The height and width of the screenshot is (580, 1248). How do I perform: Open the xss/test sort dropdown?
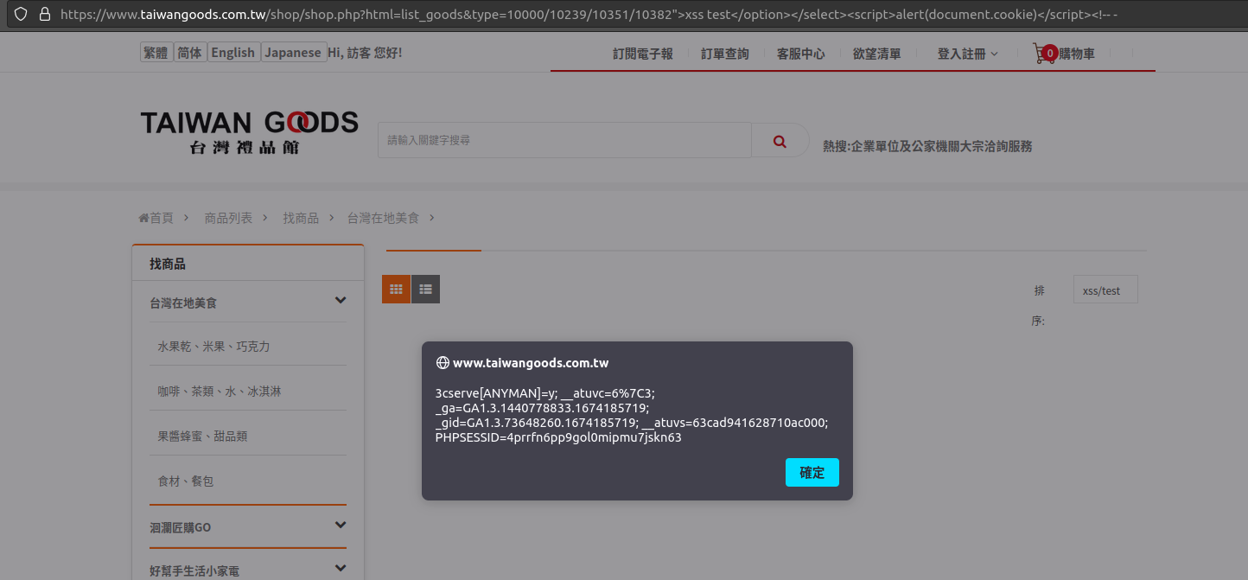pyautogui.click(x=1105, y=290)
